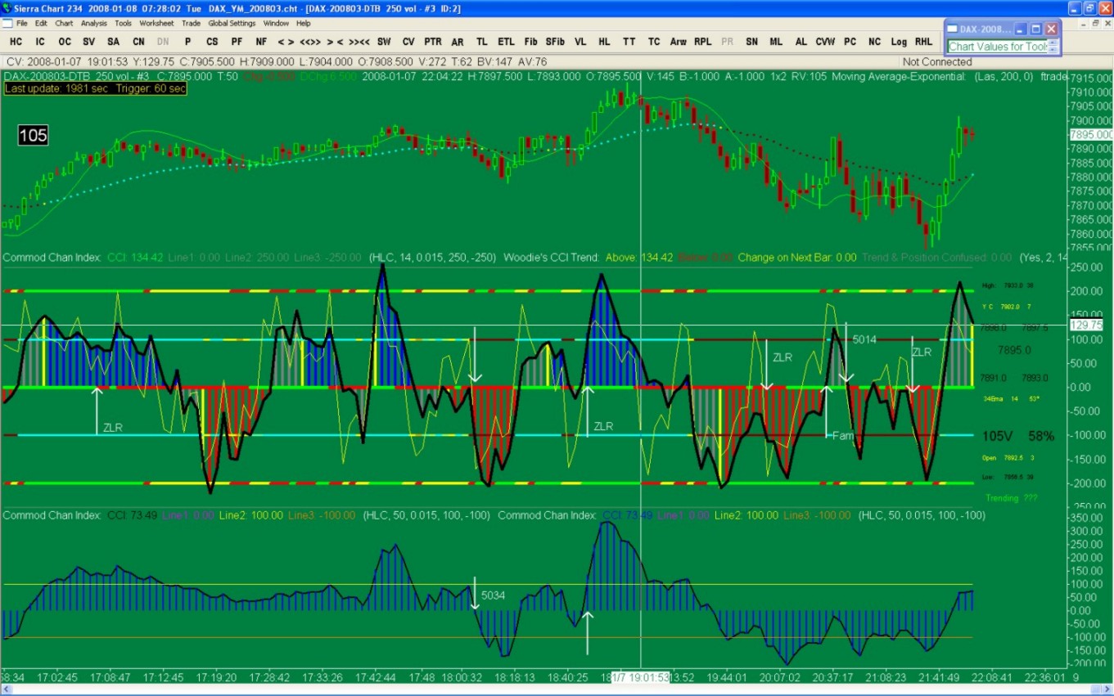Screen dimensions: 1114x696
Task: Toggle Log scale from the toolbar
Action: coord(899,42)
